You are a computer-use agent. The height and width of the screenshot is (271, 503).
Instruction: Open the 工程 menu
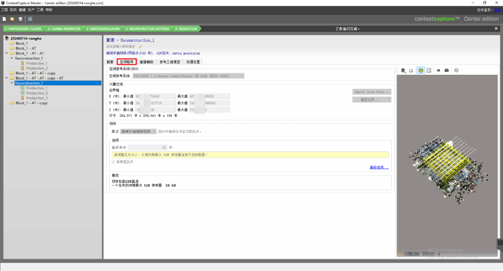5,10
